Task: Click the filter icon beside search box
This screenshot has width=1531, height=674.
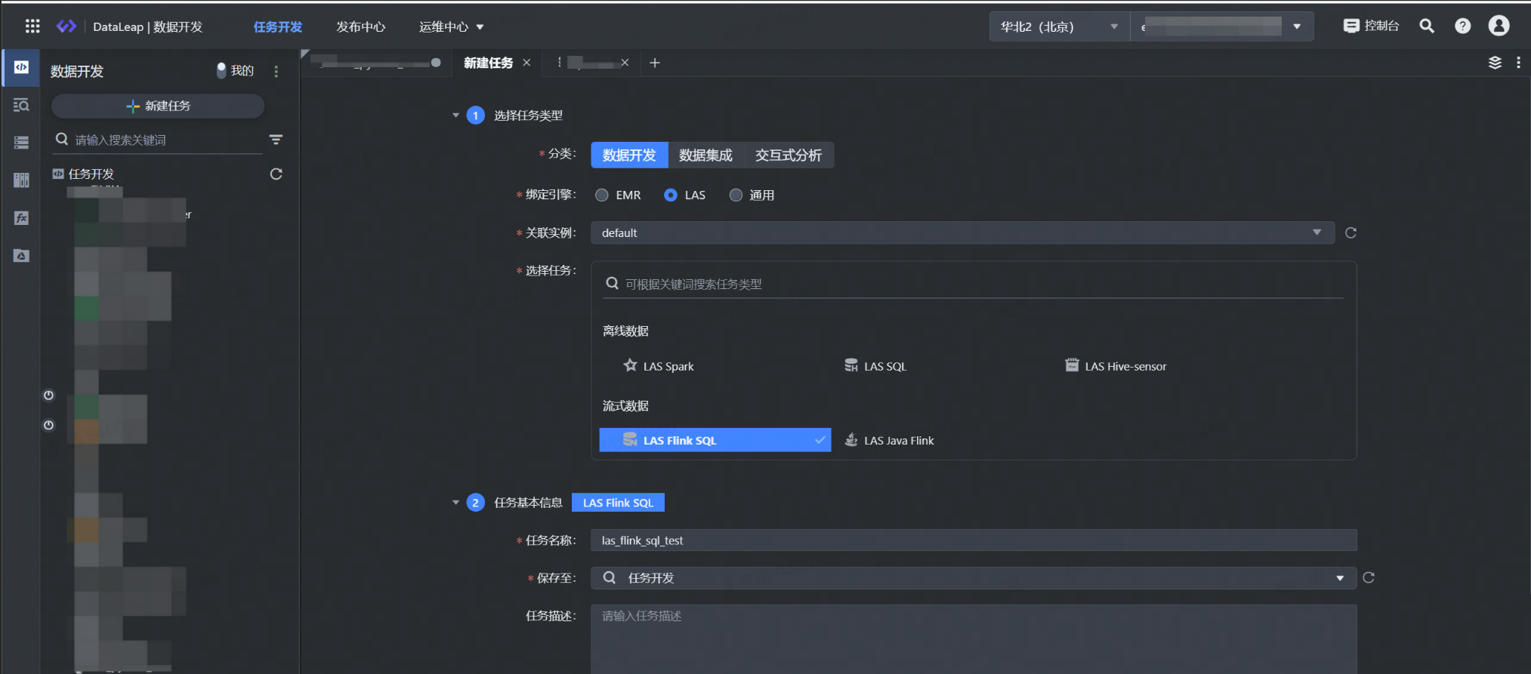Action: [276, 140]
